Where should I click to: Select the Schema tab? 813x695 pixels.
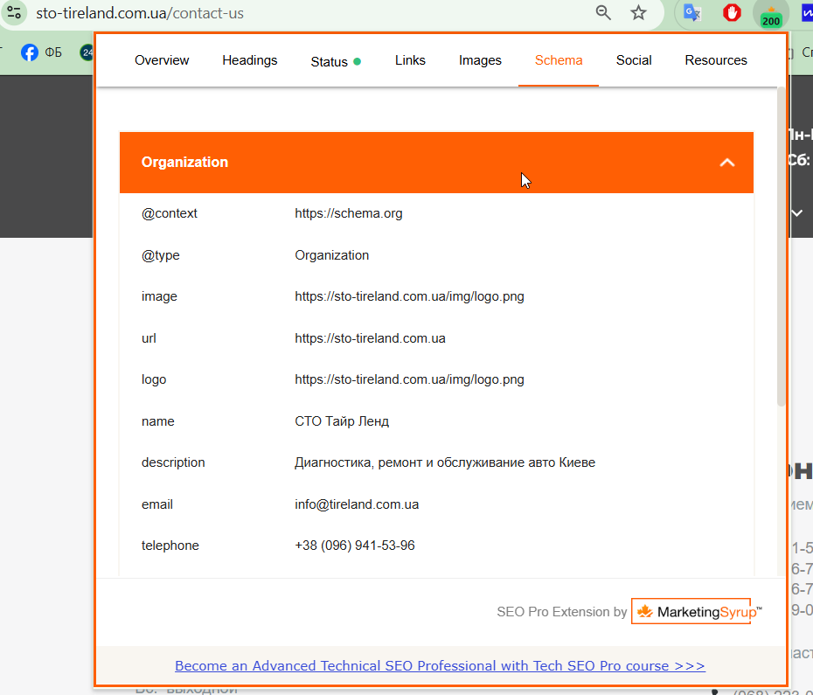[x=559, y=60]
